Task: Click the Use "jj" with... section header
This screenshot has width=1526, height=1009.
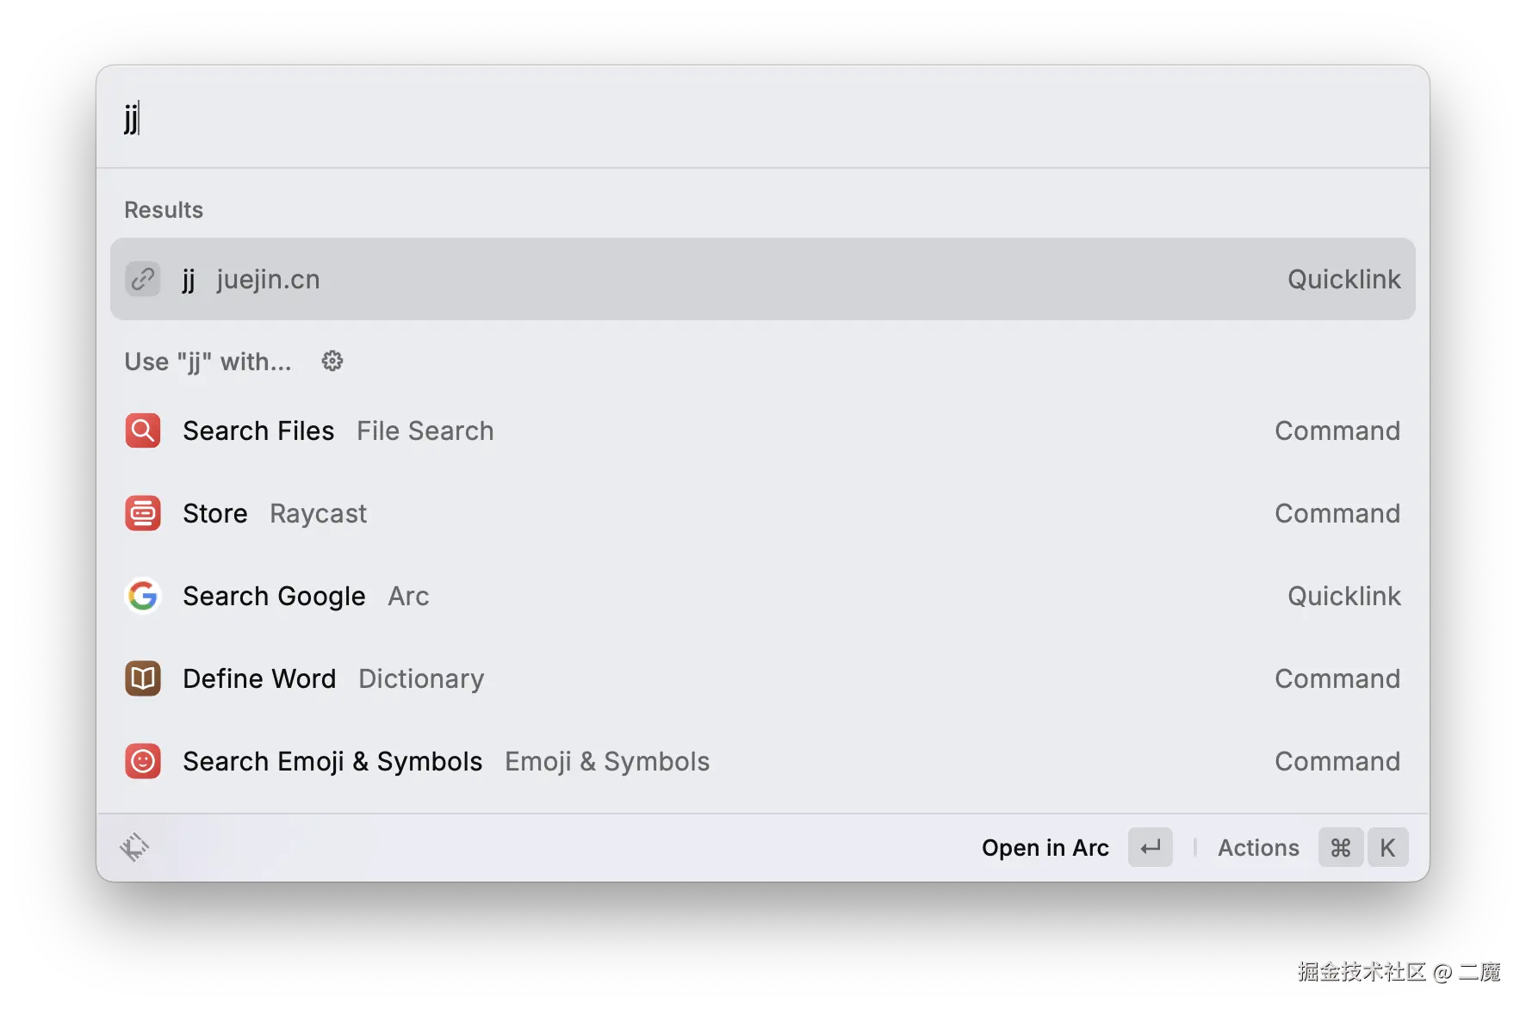Action: click(208, 362)
